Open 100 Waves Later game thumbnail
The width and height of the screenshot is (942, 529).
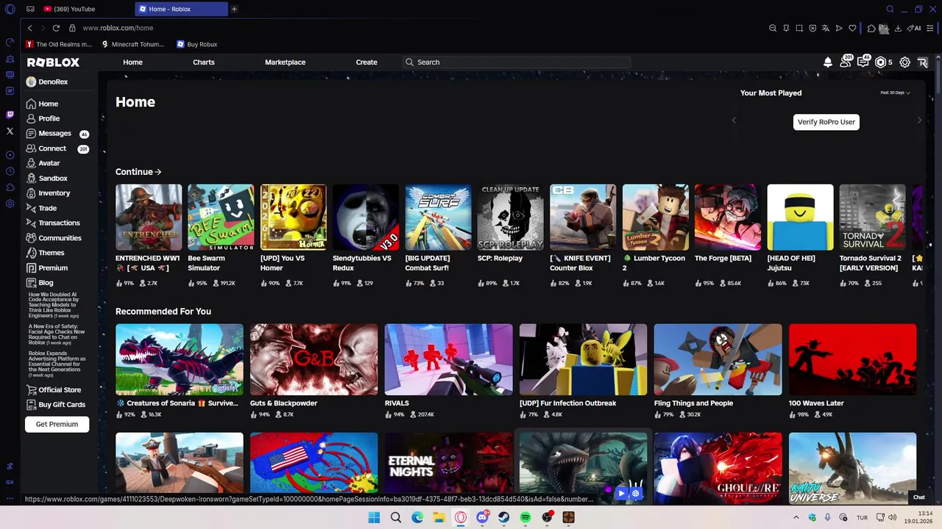852,359
